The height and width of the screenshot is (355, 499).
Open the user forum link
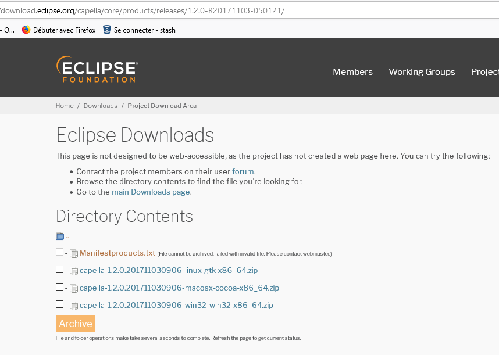243,171
